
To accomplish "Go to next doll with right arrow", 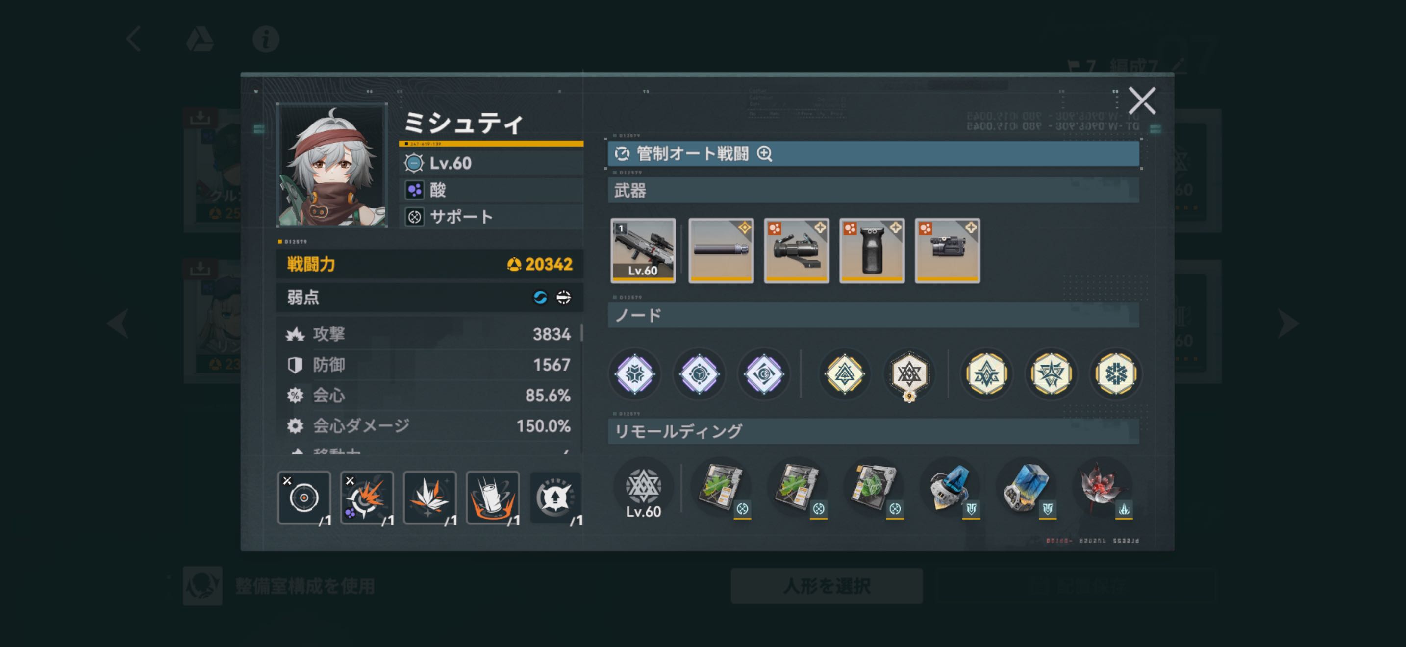I will pyautogui.click(x=1288, y=323).
